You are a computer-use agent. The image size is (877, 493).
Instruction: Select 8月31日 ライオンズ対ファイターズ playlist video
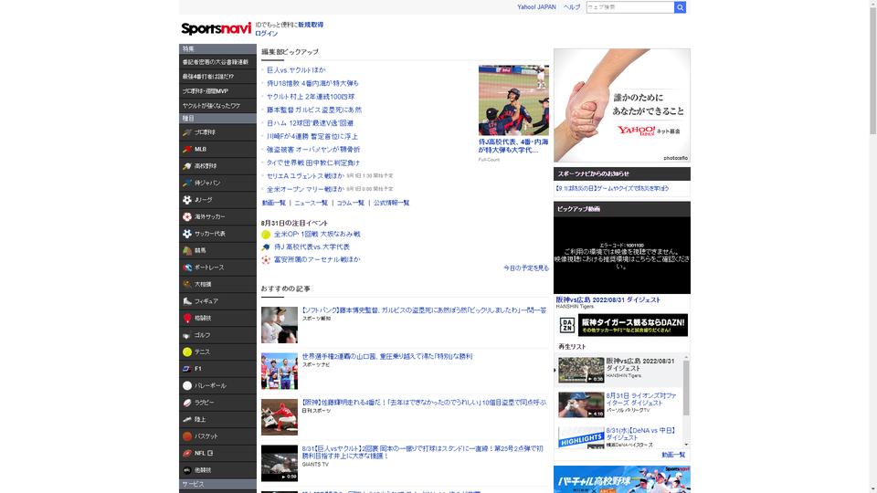tap(619, 404)
